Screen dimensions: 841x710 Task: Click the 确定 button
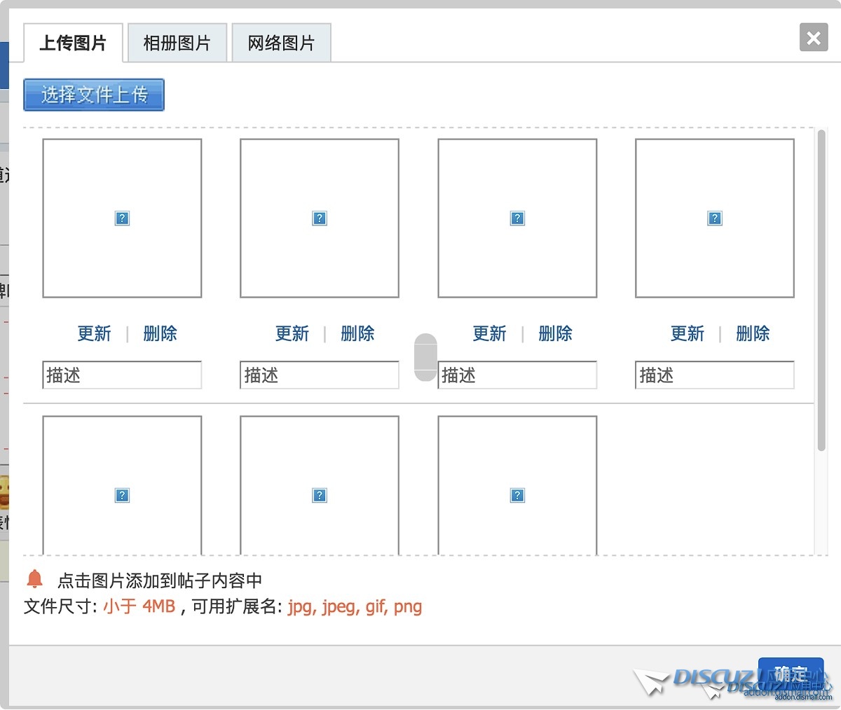tap(791, 674)
